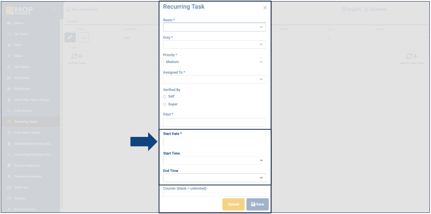
Task: Select the Self radio button
Action: (165, 96)
